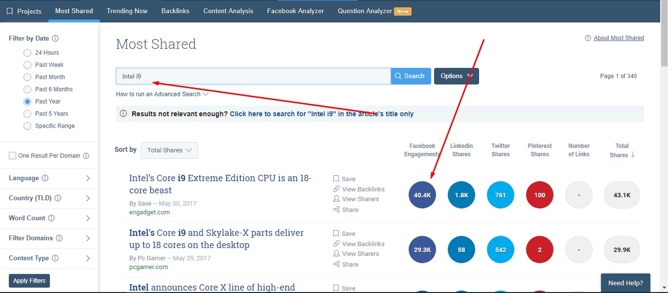Screen dimensions: 668x293
Task: Switch to the Backlinks tab
Action: point(176,11)
